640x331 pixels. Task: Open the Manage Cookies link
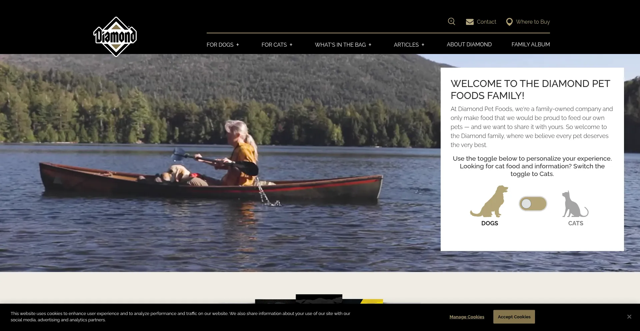(467, 317)
